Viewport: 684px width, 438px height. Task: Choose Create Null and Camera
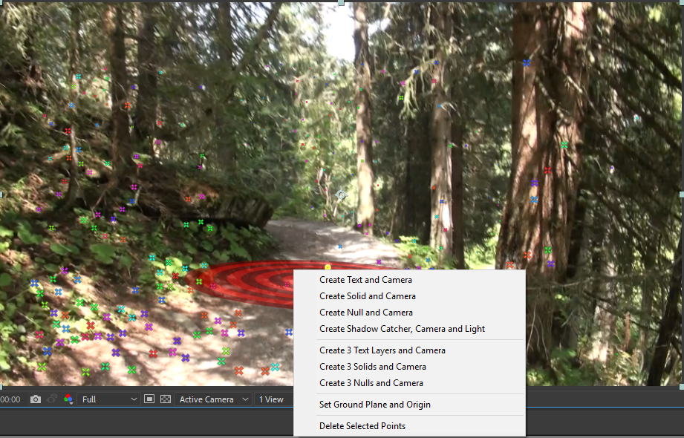click(409, 313)
